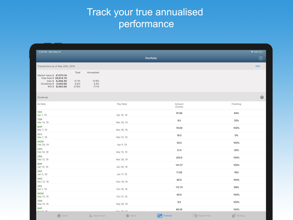
Task: Tap the Alerts bell icon
Action: 127,216
